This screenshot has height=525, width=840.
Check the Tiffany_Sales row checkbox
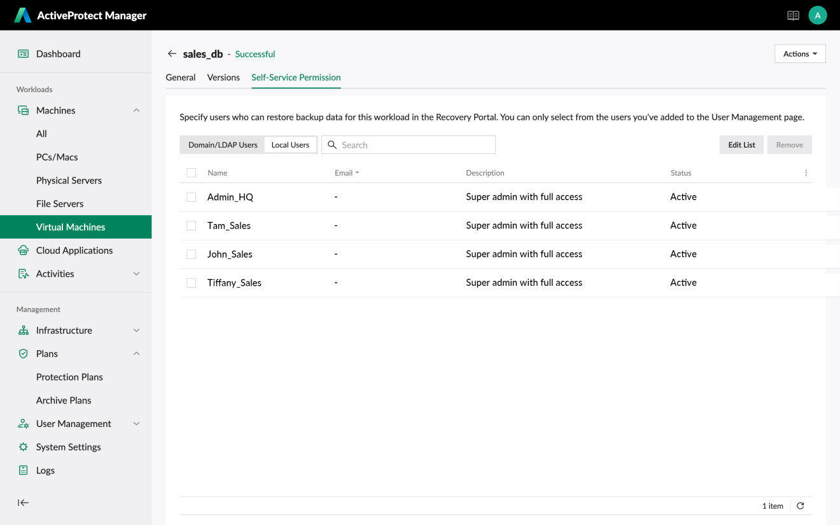coord(191,283)
